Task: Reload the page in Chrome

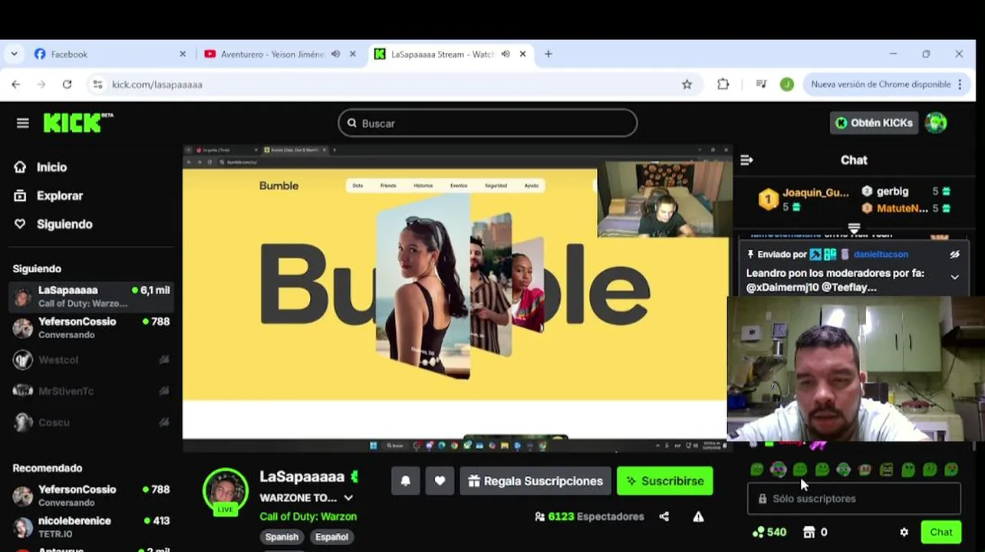Action: [67, 84]
